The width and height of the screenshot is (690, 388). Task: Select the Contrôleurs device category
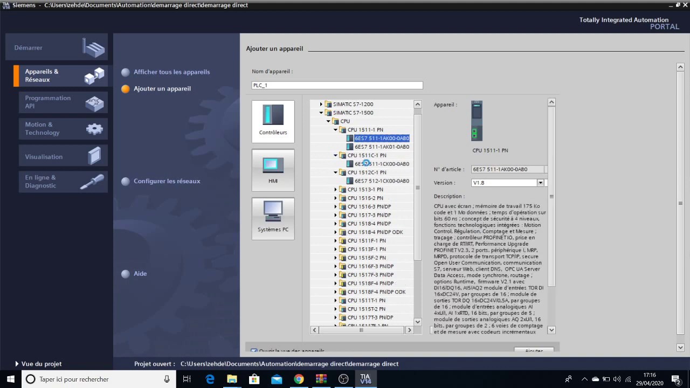pyautogui.click(x=273, y=121)
